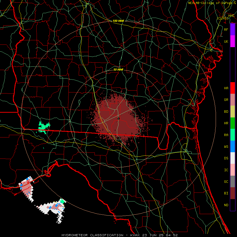This screenshot has width=237, height=237.
Task: Click the BD legend label
Action: [x=226, y=112]
